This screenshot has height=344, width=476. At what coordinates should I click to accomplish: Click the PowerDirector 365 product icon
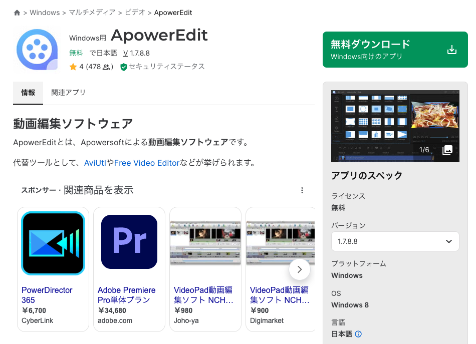[53, 243]
